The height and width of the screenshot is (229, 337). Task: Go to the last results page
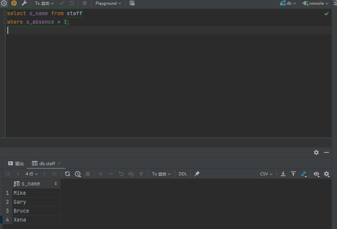(x=54, y=174)
